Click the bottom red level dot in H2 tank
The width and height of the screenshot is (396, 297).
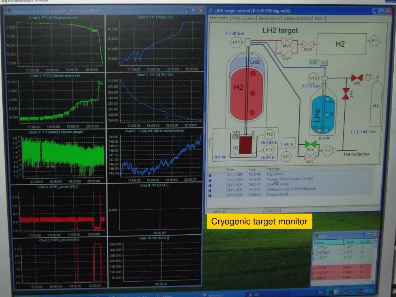click(x=252, y=113)
